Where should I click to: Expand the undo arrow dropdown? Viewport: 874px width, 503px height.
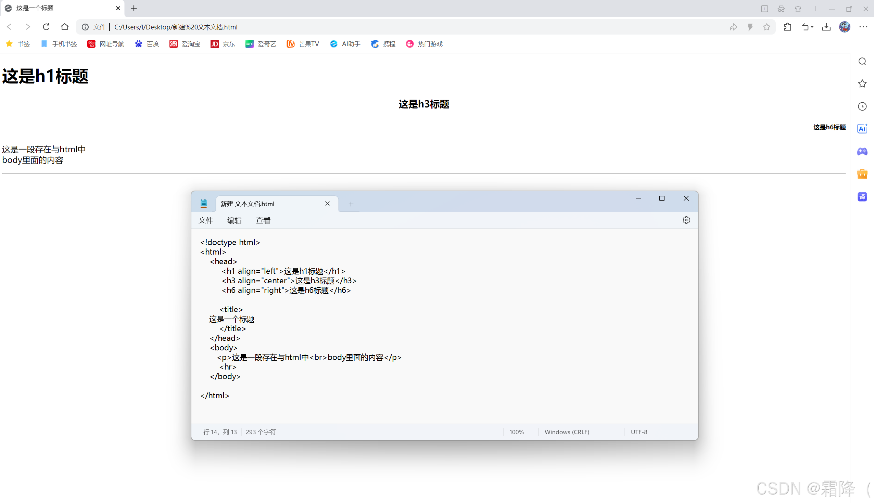(812, 27)
